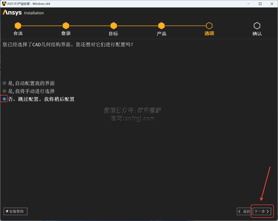Screen dimensions: 278x221
Task: Click the 产品 step hexagon
Action: click(x=161, y=26)
